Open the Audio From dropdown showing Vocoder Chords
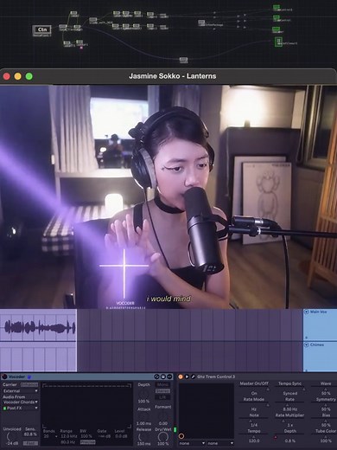 [x=20, y=402]
